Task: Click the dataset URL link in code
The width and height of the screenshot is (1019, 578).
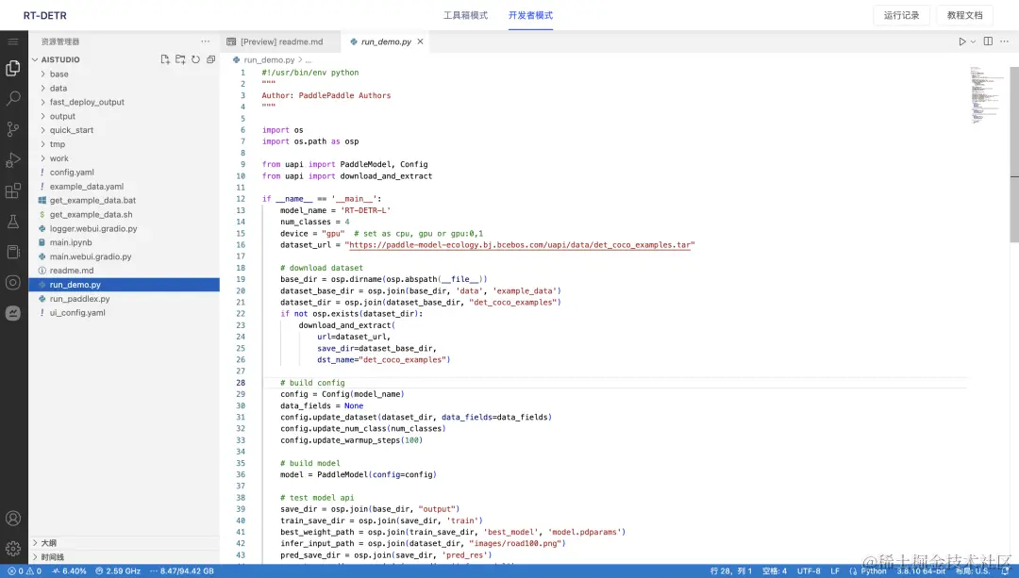Action: pos(521,245)
